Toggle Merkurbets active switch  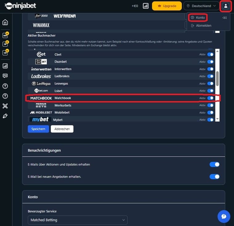tap(210, 105)
